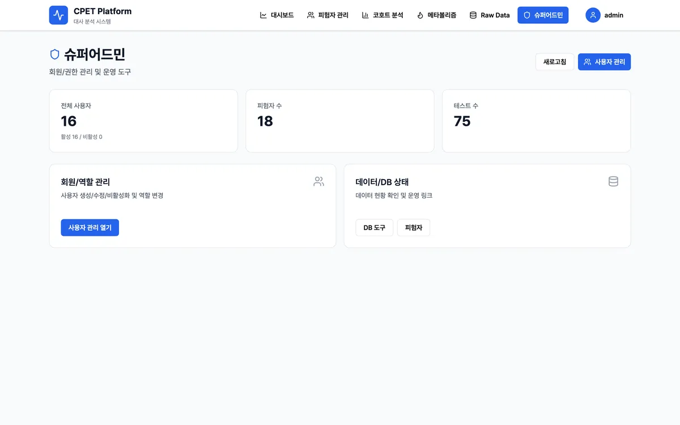This screenshot has height=425, width=680.
Task: Click the 피험자 관리 people icon
Action: pyautogui.click(x=312, y=15)
